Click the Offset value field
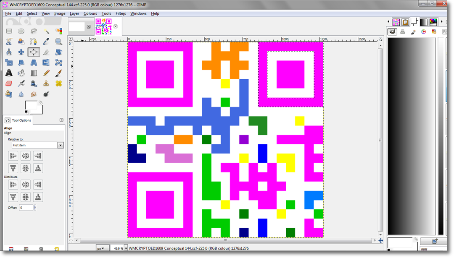The image size is (454, 258). 26,207
